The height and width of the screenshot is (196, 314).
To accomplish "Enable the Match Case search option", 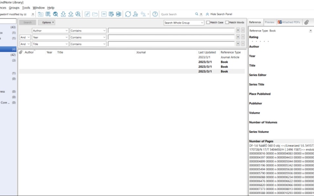I will pyautogui.click(x=208, y=23).
